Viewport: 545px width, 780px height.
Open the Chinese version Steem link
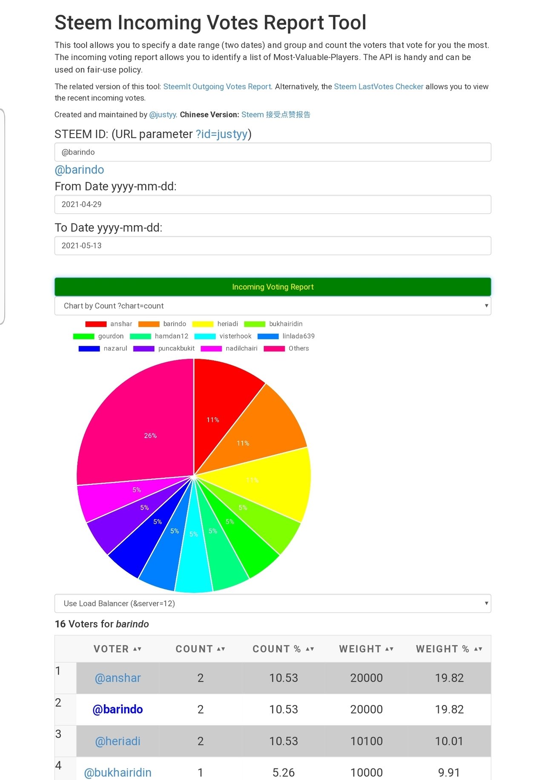(276, 115)
